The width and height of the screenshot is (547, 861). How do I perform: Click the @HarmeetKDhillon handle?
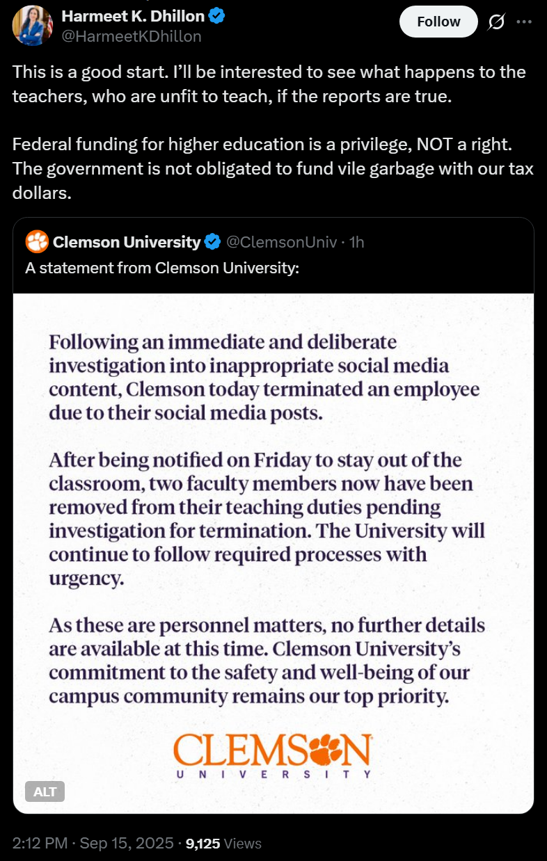tap(132, 36)
